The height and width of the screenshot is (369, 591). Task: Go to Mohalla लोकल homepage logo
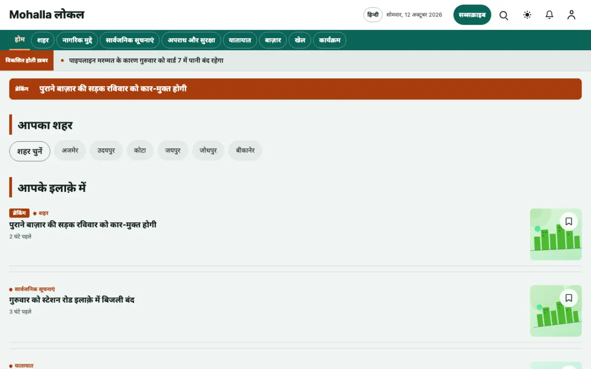[47, 15]
